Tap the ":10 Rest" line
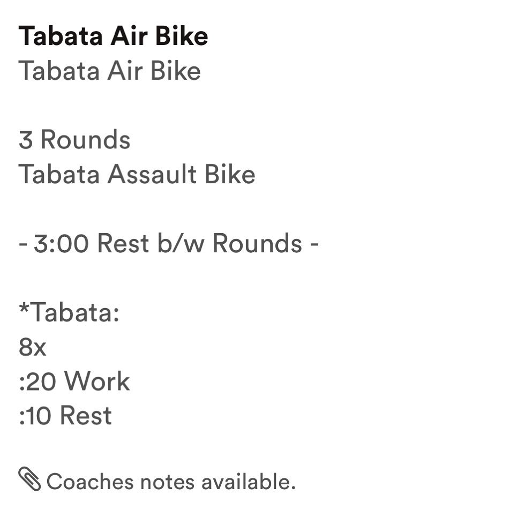The height and width of the screenshot is (525, 525). tap(65, 416)
